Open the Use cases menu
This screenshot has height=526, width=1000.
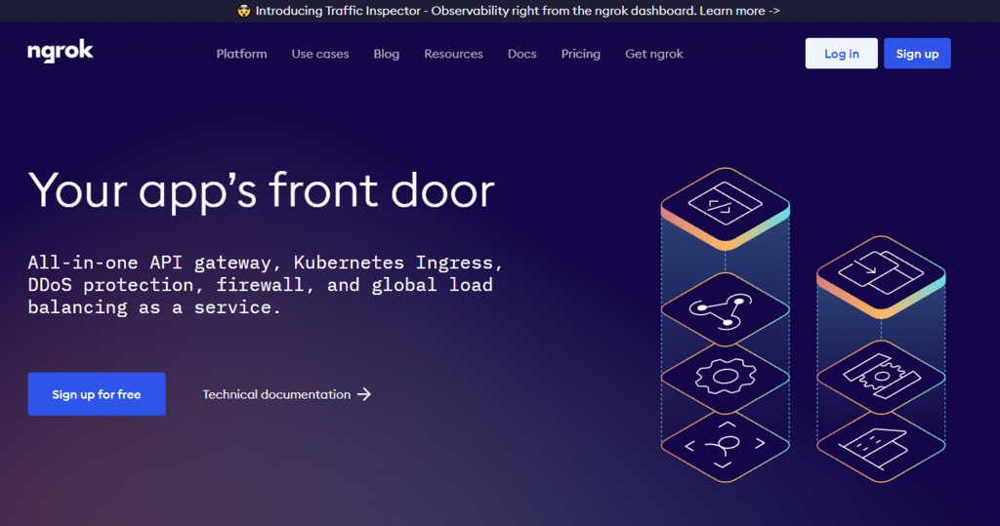click(x=320, y=55)
